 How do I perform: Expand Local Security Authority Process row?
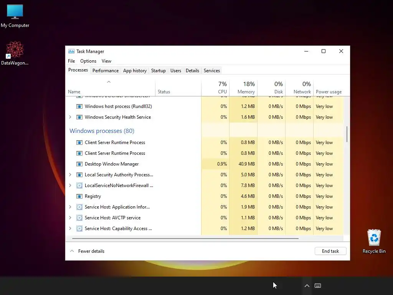70,175
